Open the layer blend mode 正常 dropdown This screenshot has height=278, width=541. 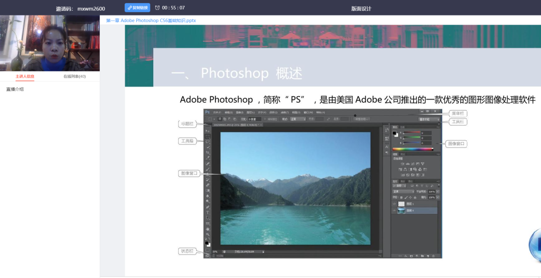[402, 191]
